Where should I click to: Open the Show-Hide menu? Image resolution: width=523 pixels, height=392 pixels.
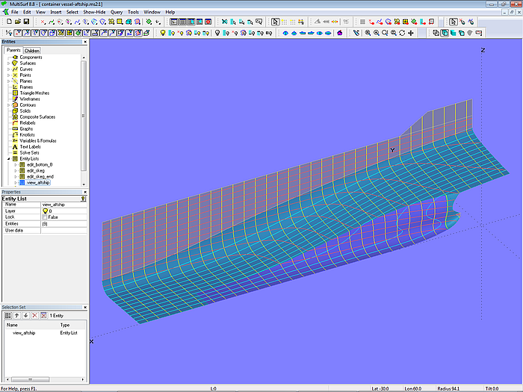(94, 13)
